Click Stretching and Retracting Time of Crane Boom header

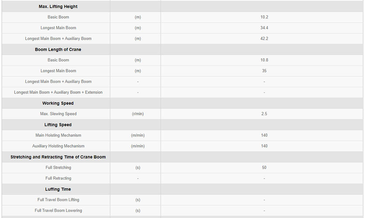(x=58, y=157)
